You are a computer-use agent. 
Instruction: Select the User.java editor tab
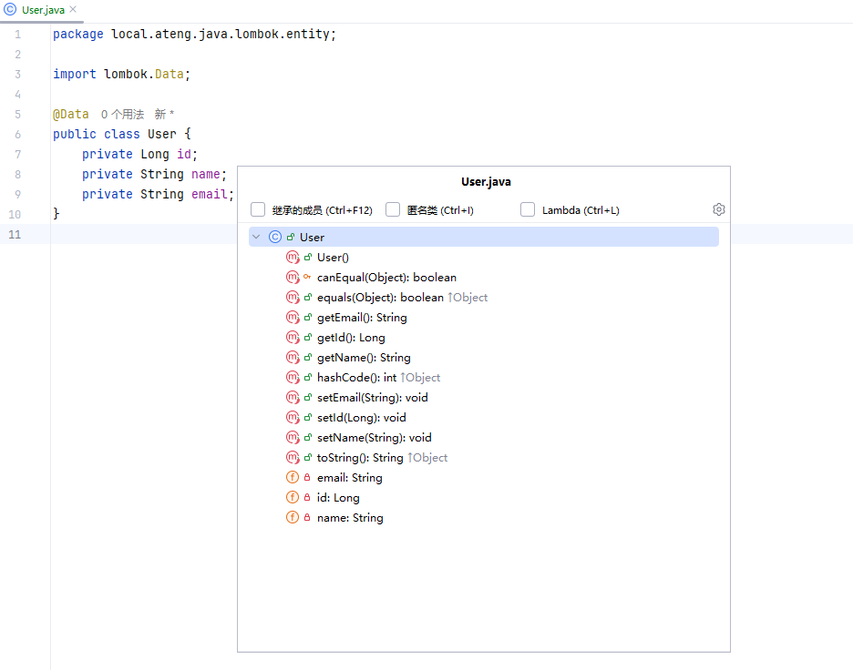[x=42, y=9]
